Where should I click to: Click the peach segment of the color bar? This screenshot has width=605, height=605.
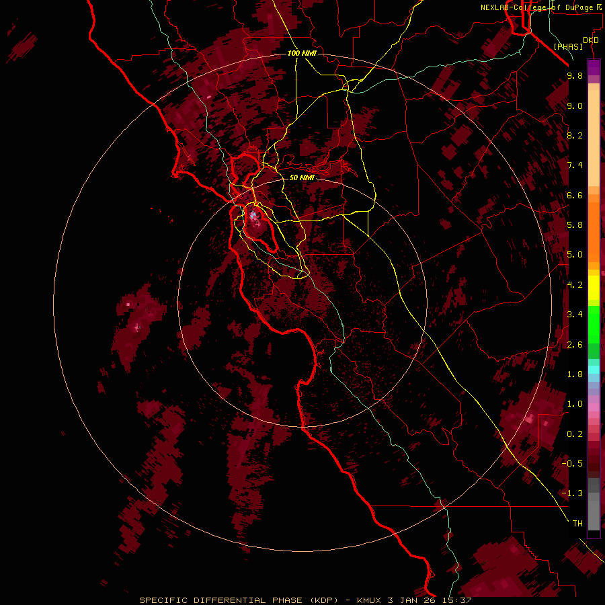coord(594,135)
